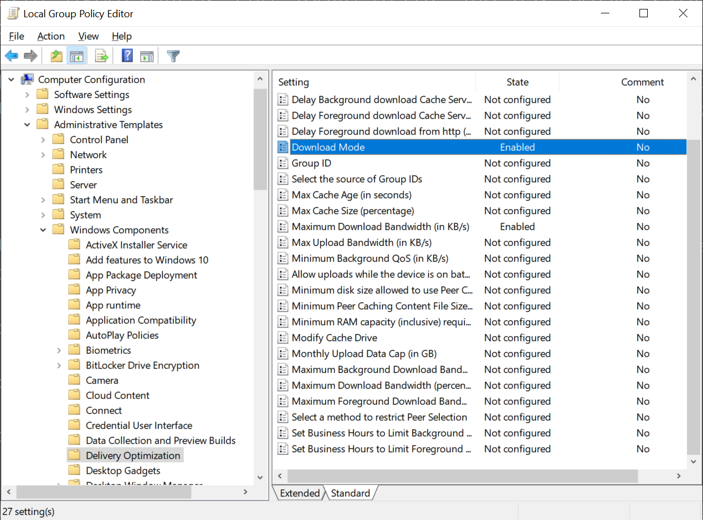Screen dimensions: 703x520
Task: Click the settings list horizontal scrollbar thumb
Action: pyautogui.click(x=463, y=476)
